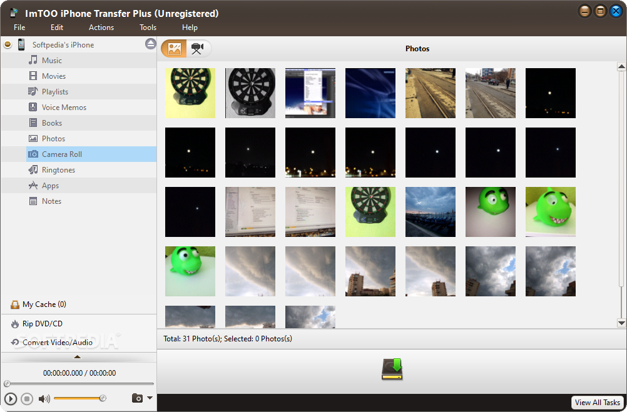Image resolution: width=627 pixels, height=412 pixels.
Task: Select the Playlists label
Action: point(55,91)
